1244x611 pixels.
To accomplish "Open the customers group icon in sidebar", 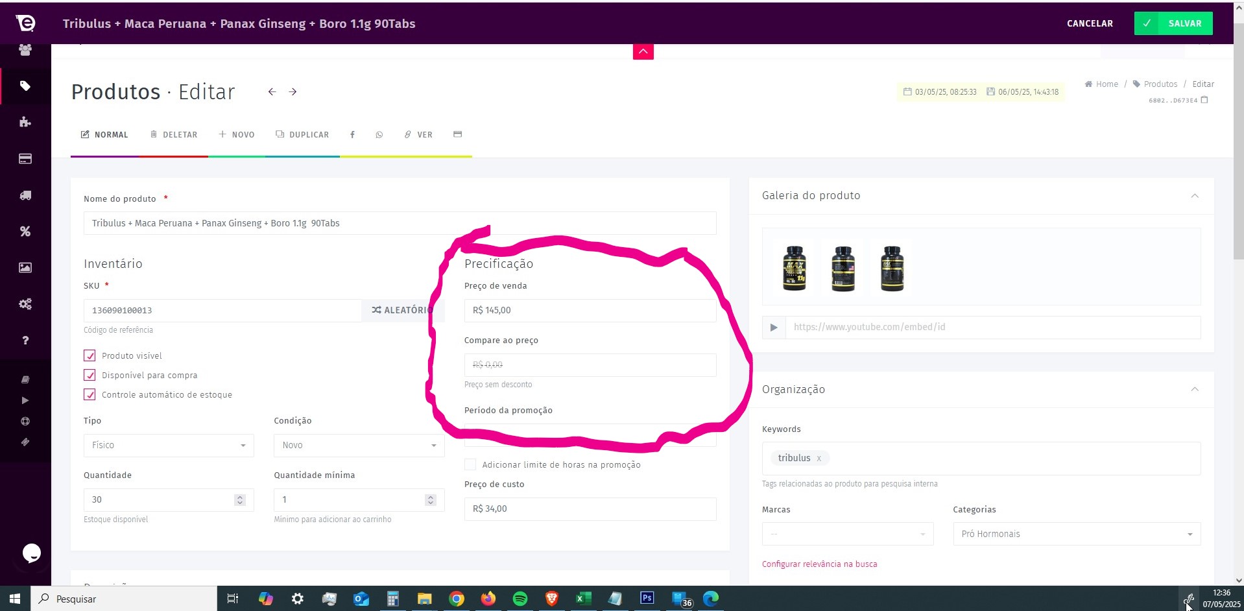I will click(x=25, y=50).
